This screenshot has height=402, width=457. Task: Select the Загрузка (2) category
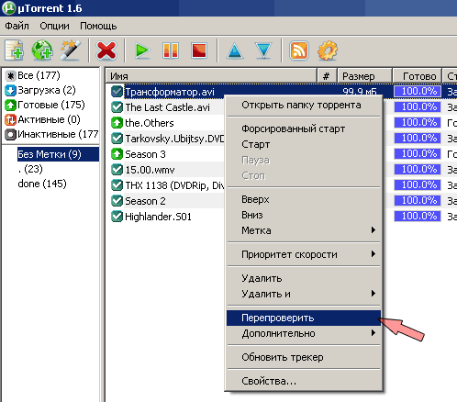[40, 90]
